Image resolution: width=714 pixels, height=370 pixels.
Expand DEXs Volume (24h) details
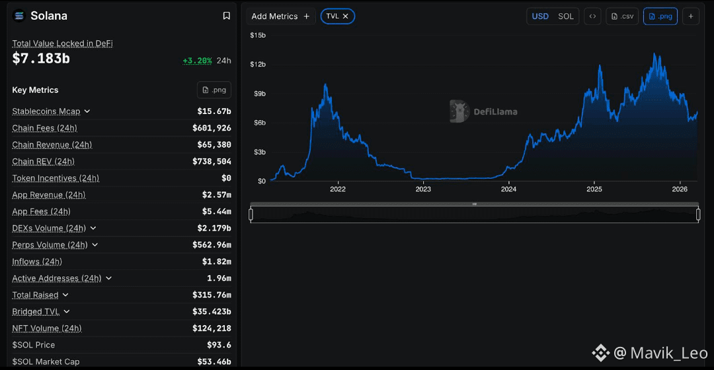pos(93,228)
